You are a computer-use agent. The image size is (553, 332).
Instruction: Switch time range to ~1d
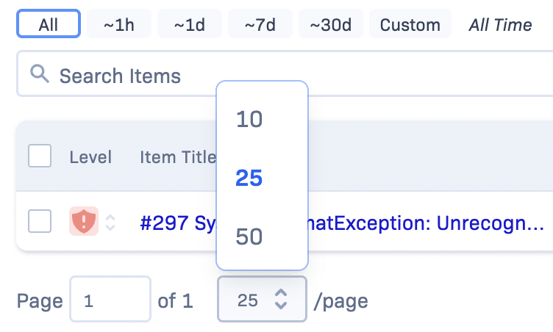(190, 25)
